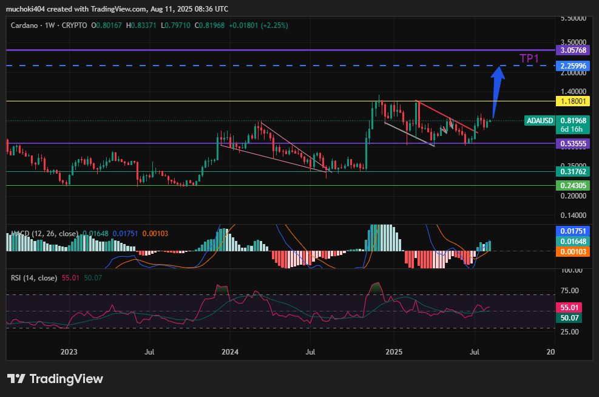This screenshot has width=599, height=397.
Task: Select the yellow 1.18001 price label
Action: (x=573, y=101)
